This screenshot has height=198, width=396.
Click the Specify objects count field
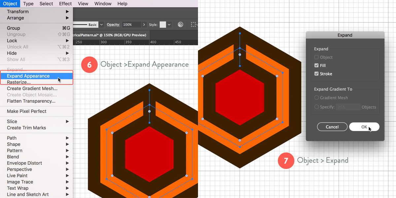point(348,107)
